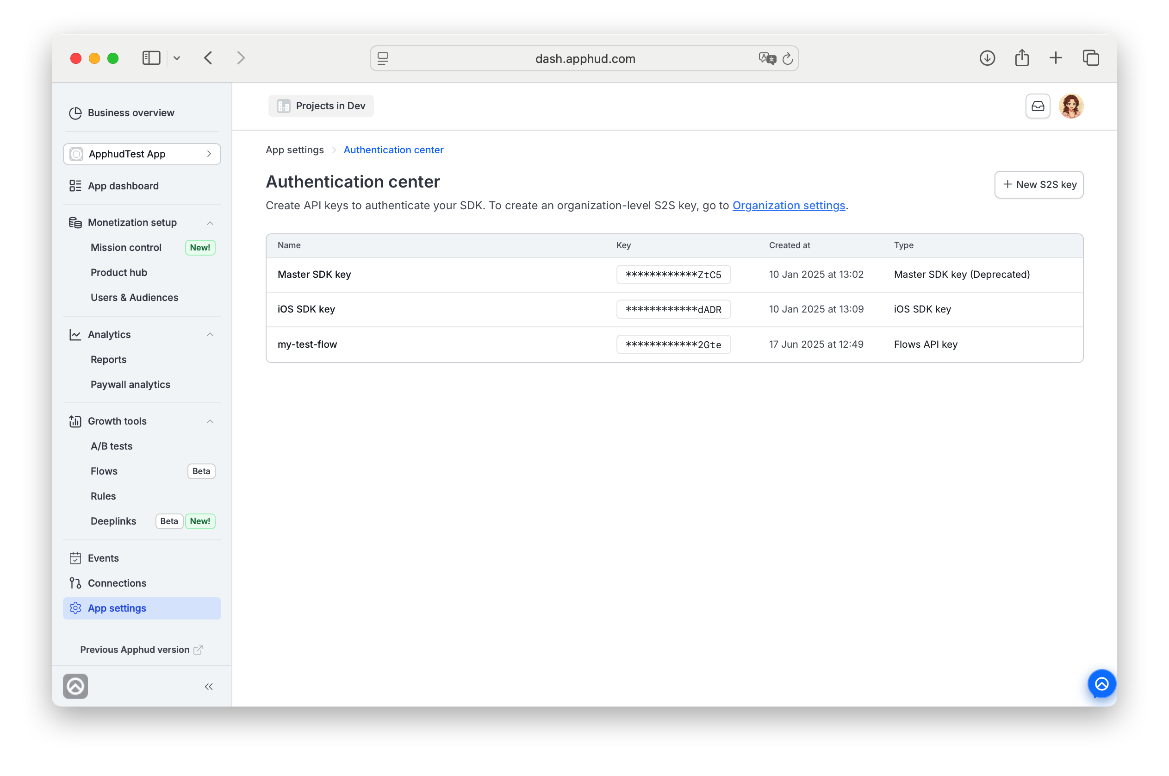This screenshot has width=1169, height=776.
Task: Open the ApphudTest App selector
Action: click(142, 154)
